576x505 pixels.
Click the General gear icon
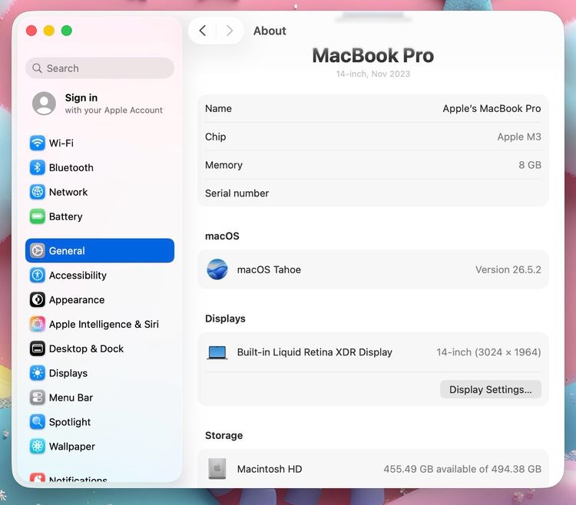pyautogui.click(x=37, y=251)
